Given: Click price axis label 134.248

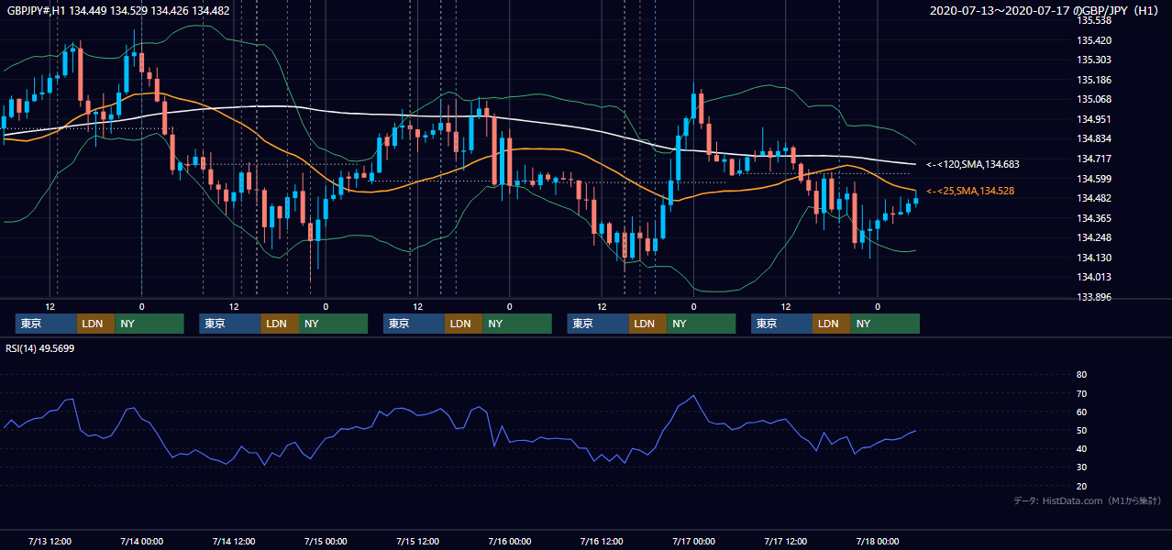Looking at the screenshot, I should [1094, 237].
